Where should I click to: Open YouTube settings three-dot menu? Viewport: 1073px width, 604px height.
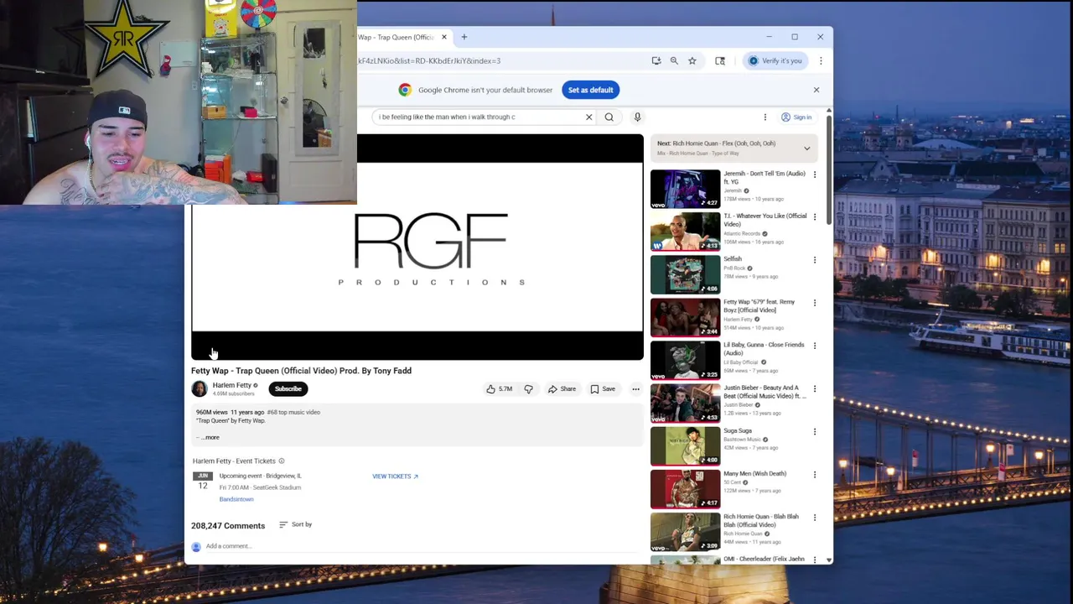[765, 117]
